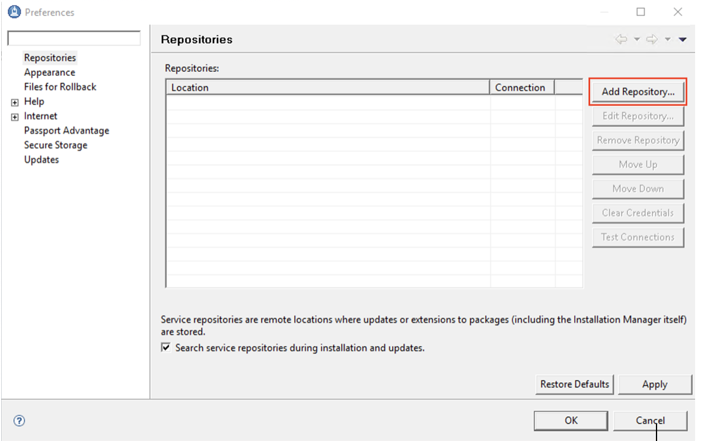Select Appearance in the preferences tree

pos(50,72)
